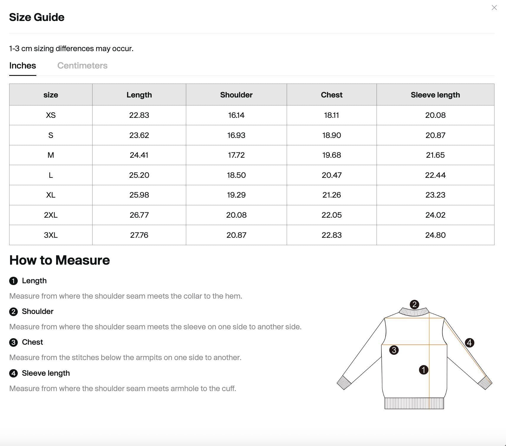The image size is (506, 446).
Task: Click marker 1 on the sweater diagram
Action: [x=423, y=370]
